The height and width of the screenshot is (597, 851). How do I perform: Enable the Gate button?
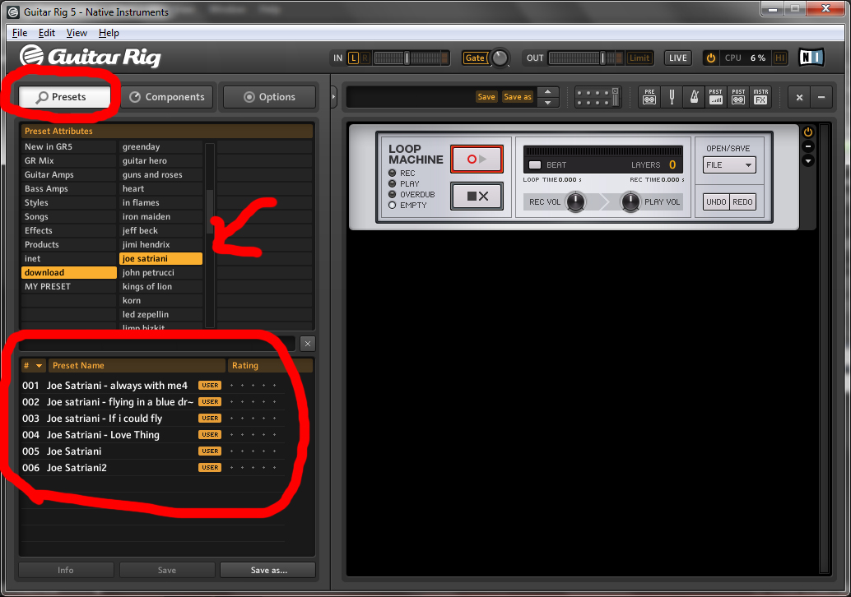coord(475,58)
